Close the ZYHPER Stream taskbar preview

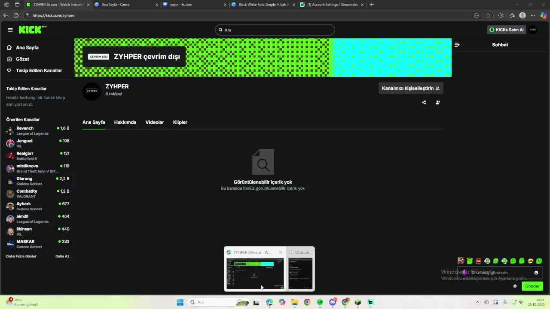click(280, 252)
